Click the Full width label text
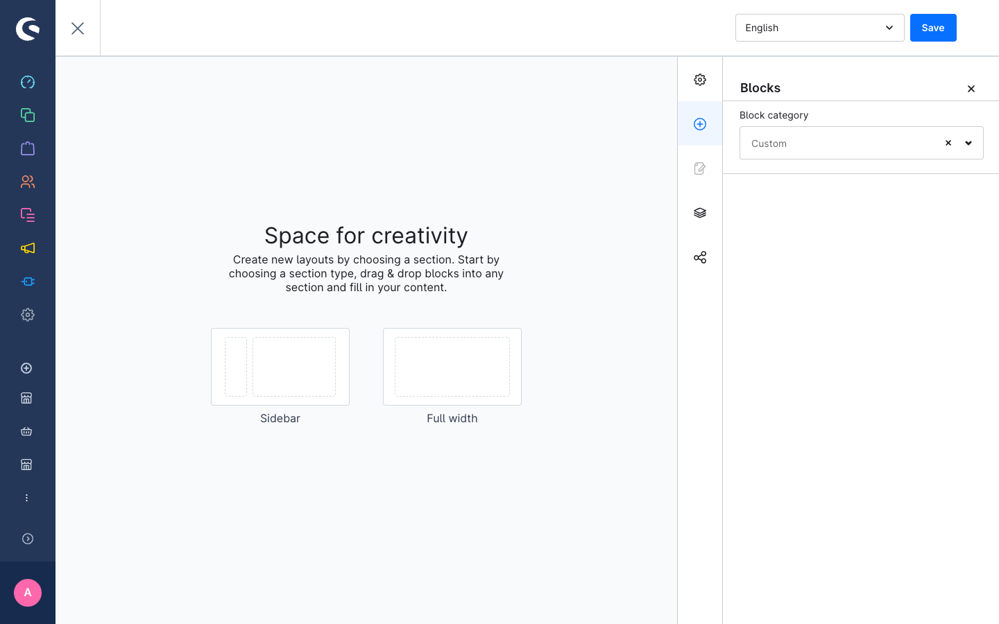This screenshot has height=624, width=999. click(x=452, y=418)
